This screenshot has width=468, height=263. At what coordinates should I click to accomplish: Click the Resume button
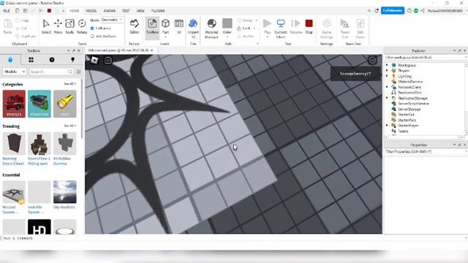[295, 26]
